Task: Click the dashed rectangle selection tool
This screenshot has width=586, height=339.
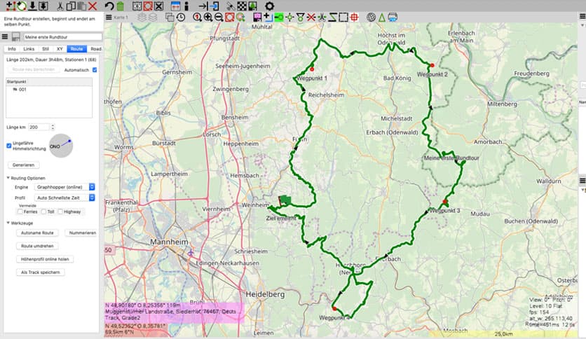Action: click(x=343, y=18)
